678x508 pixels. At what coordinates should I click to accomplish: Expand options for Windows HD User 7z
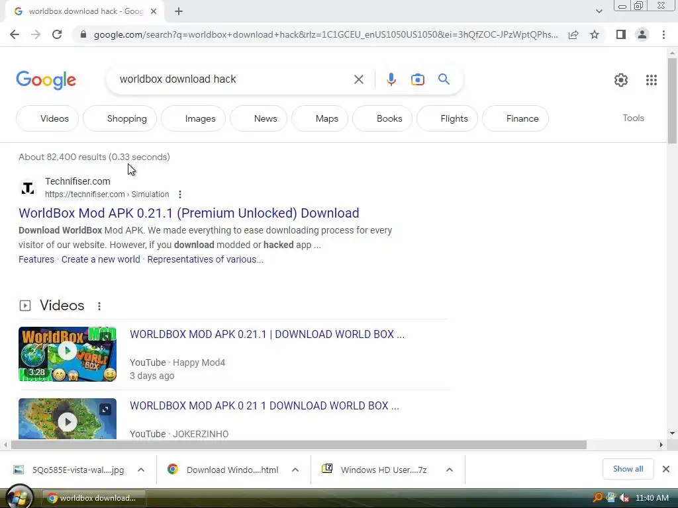(x=450, y=470)
